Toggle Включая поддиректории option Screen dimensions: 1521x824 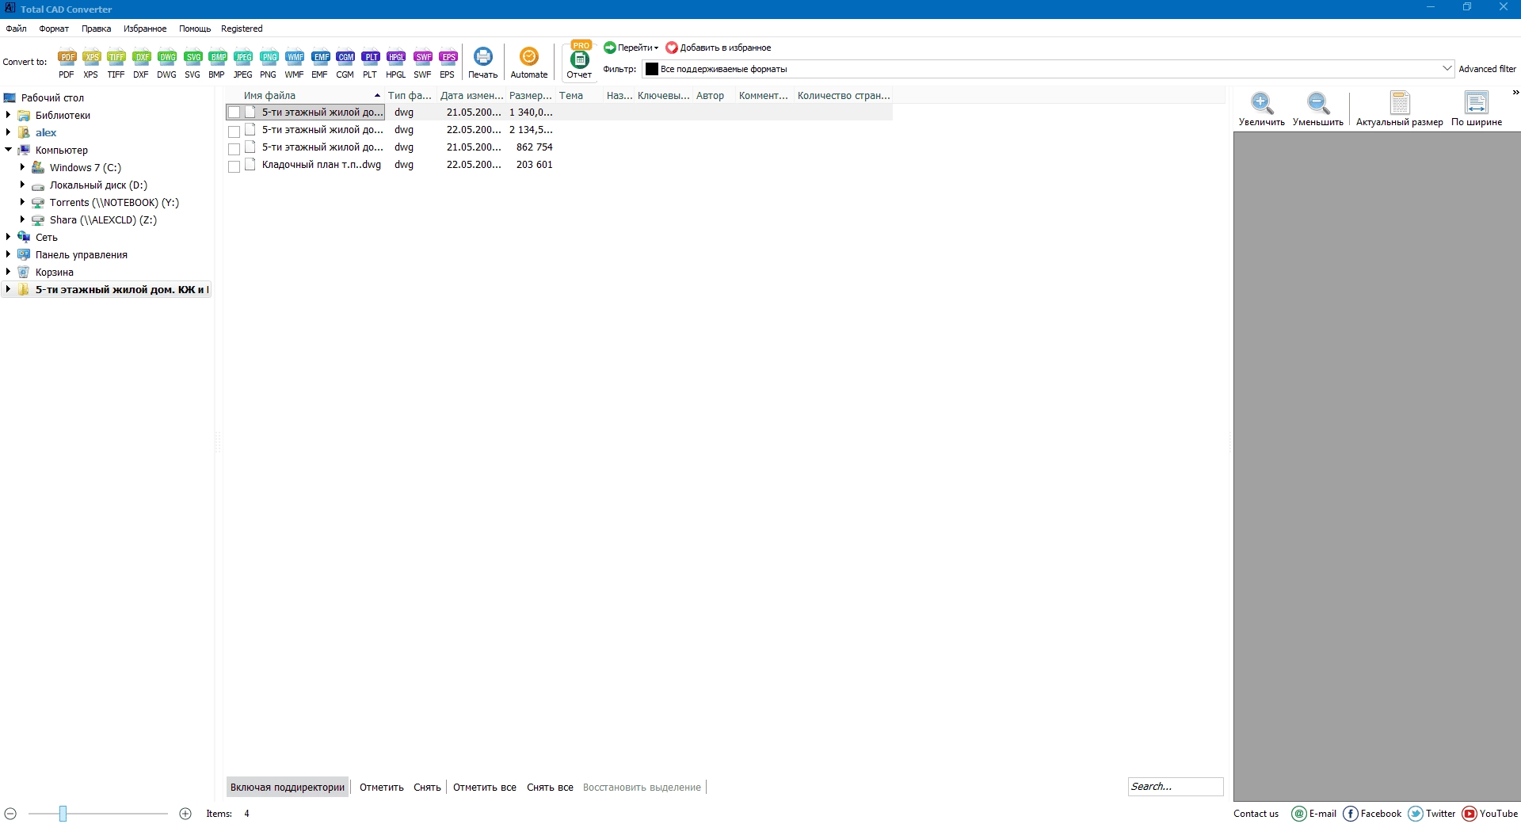(x=288, y=787)
